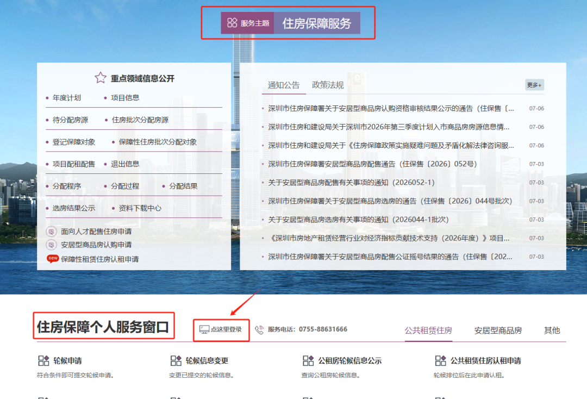Click the text 变更已提交的轮候信息。

(x=201, y=375)
